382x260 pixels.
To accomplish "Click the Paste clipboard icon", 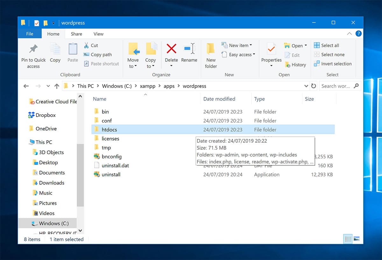I will coord(73,49).
